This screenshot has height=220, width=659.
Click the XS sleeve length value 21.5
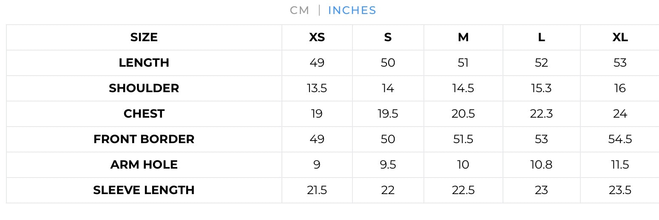coord(317,190)
